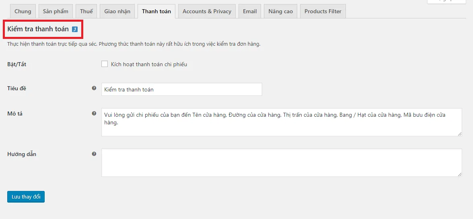Screen dimensions: 473x219
Task: Open Products Filter tab
Action: [x=323, y=11]
